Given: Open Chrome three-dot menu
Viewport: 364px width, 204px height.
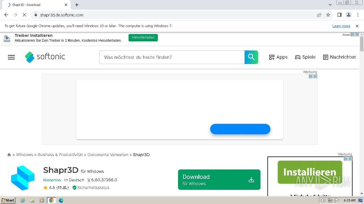Looking at the screenshot, I should [358, 15].
